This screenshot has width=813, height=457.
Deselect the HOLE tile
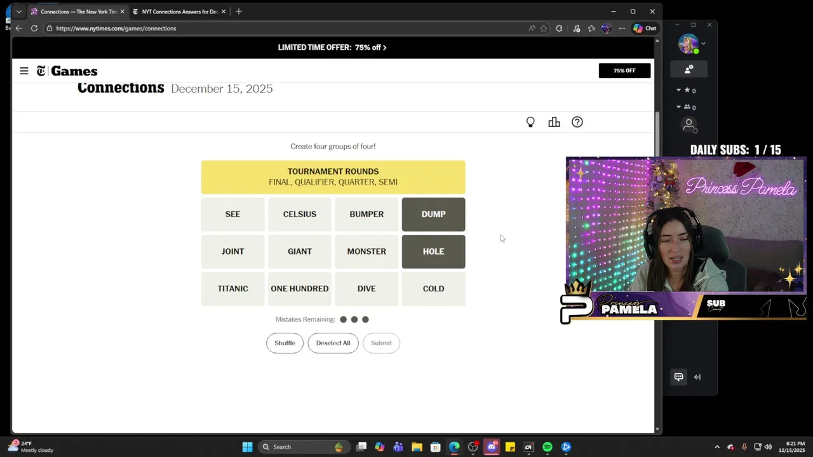tap(433, 251)
